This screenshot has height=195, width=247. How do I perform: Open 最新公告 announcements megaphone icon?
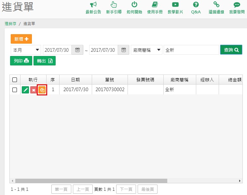(93, 5)
